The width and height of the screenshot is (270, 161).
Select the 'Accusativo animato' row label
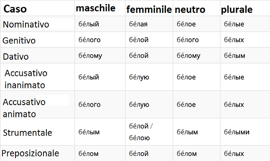[x=24, y=108]
